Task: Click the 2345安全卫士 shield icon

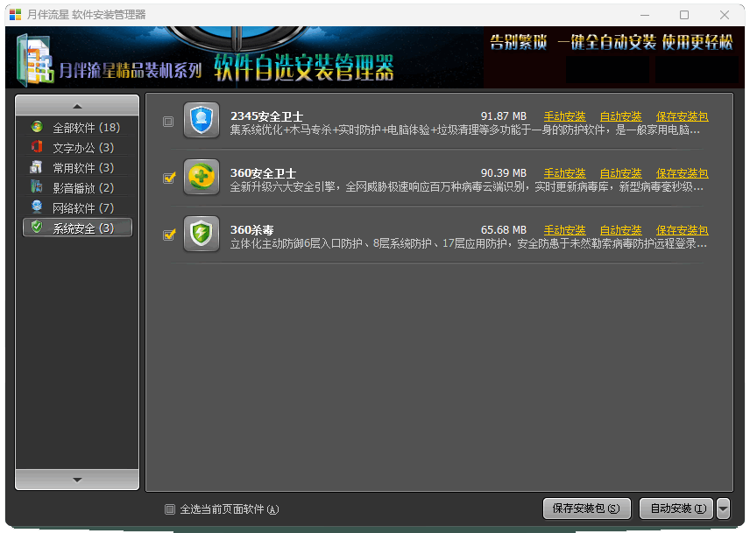Action: (x=202, y=121)
